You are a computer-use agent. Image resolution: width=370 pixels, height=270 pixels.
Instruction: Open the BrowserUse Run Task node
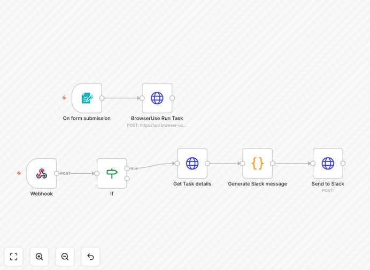157,98
